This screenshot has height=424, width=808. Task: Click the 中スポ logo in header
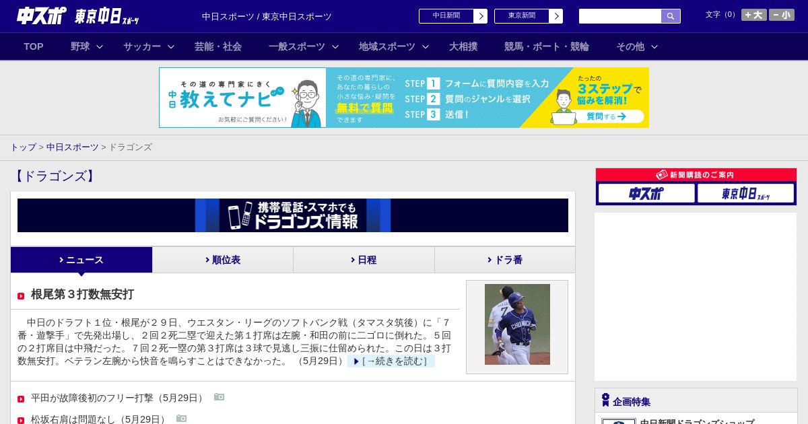tap(42, 15)
